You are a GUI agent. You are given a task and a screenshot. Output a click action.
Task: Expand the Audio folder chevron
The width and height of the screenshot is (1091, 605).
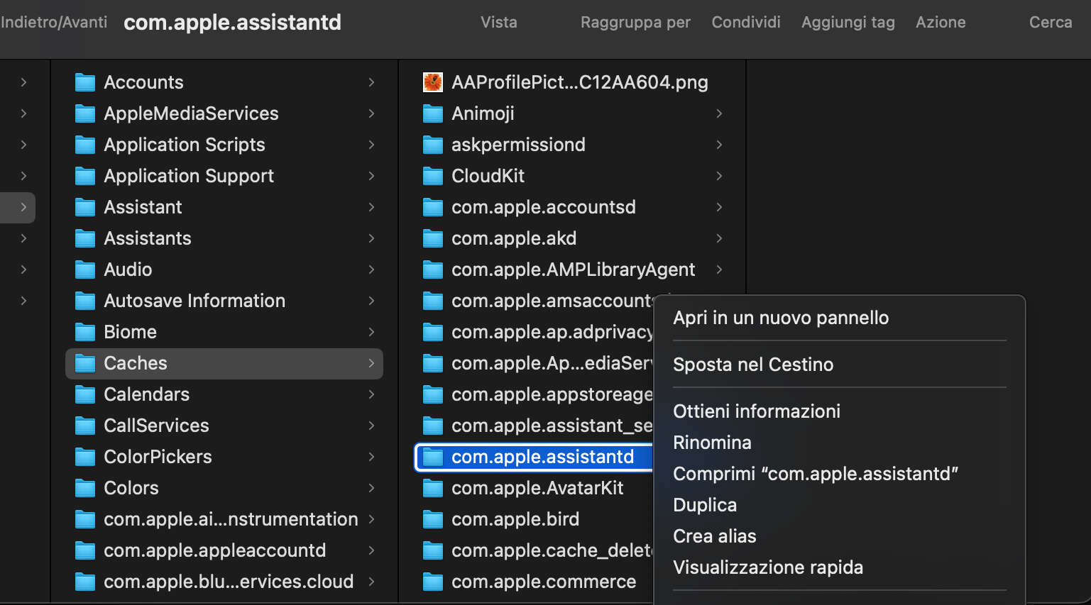(x=372, y=270)
